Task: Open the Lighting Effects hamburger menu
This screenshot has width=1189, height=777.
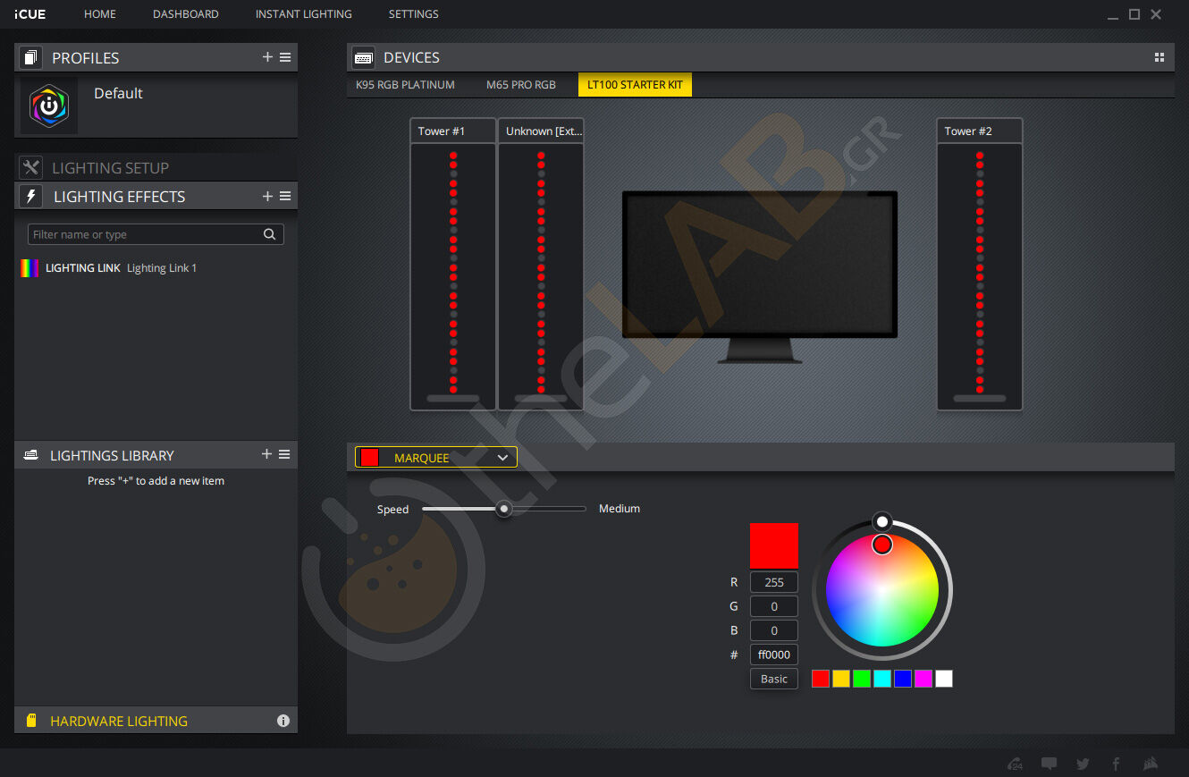Action: pos(284,196)
